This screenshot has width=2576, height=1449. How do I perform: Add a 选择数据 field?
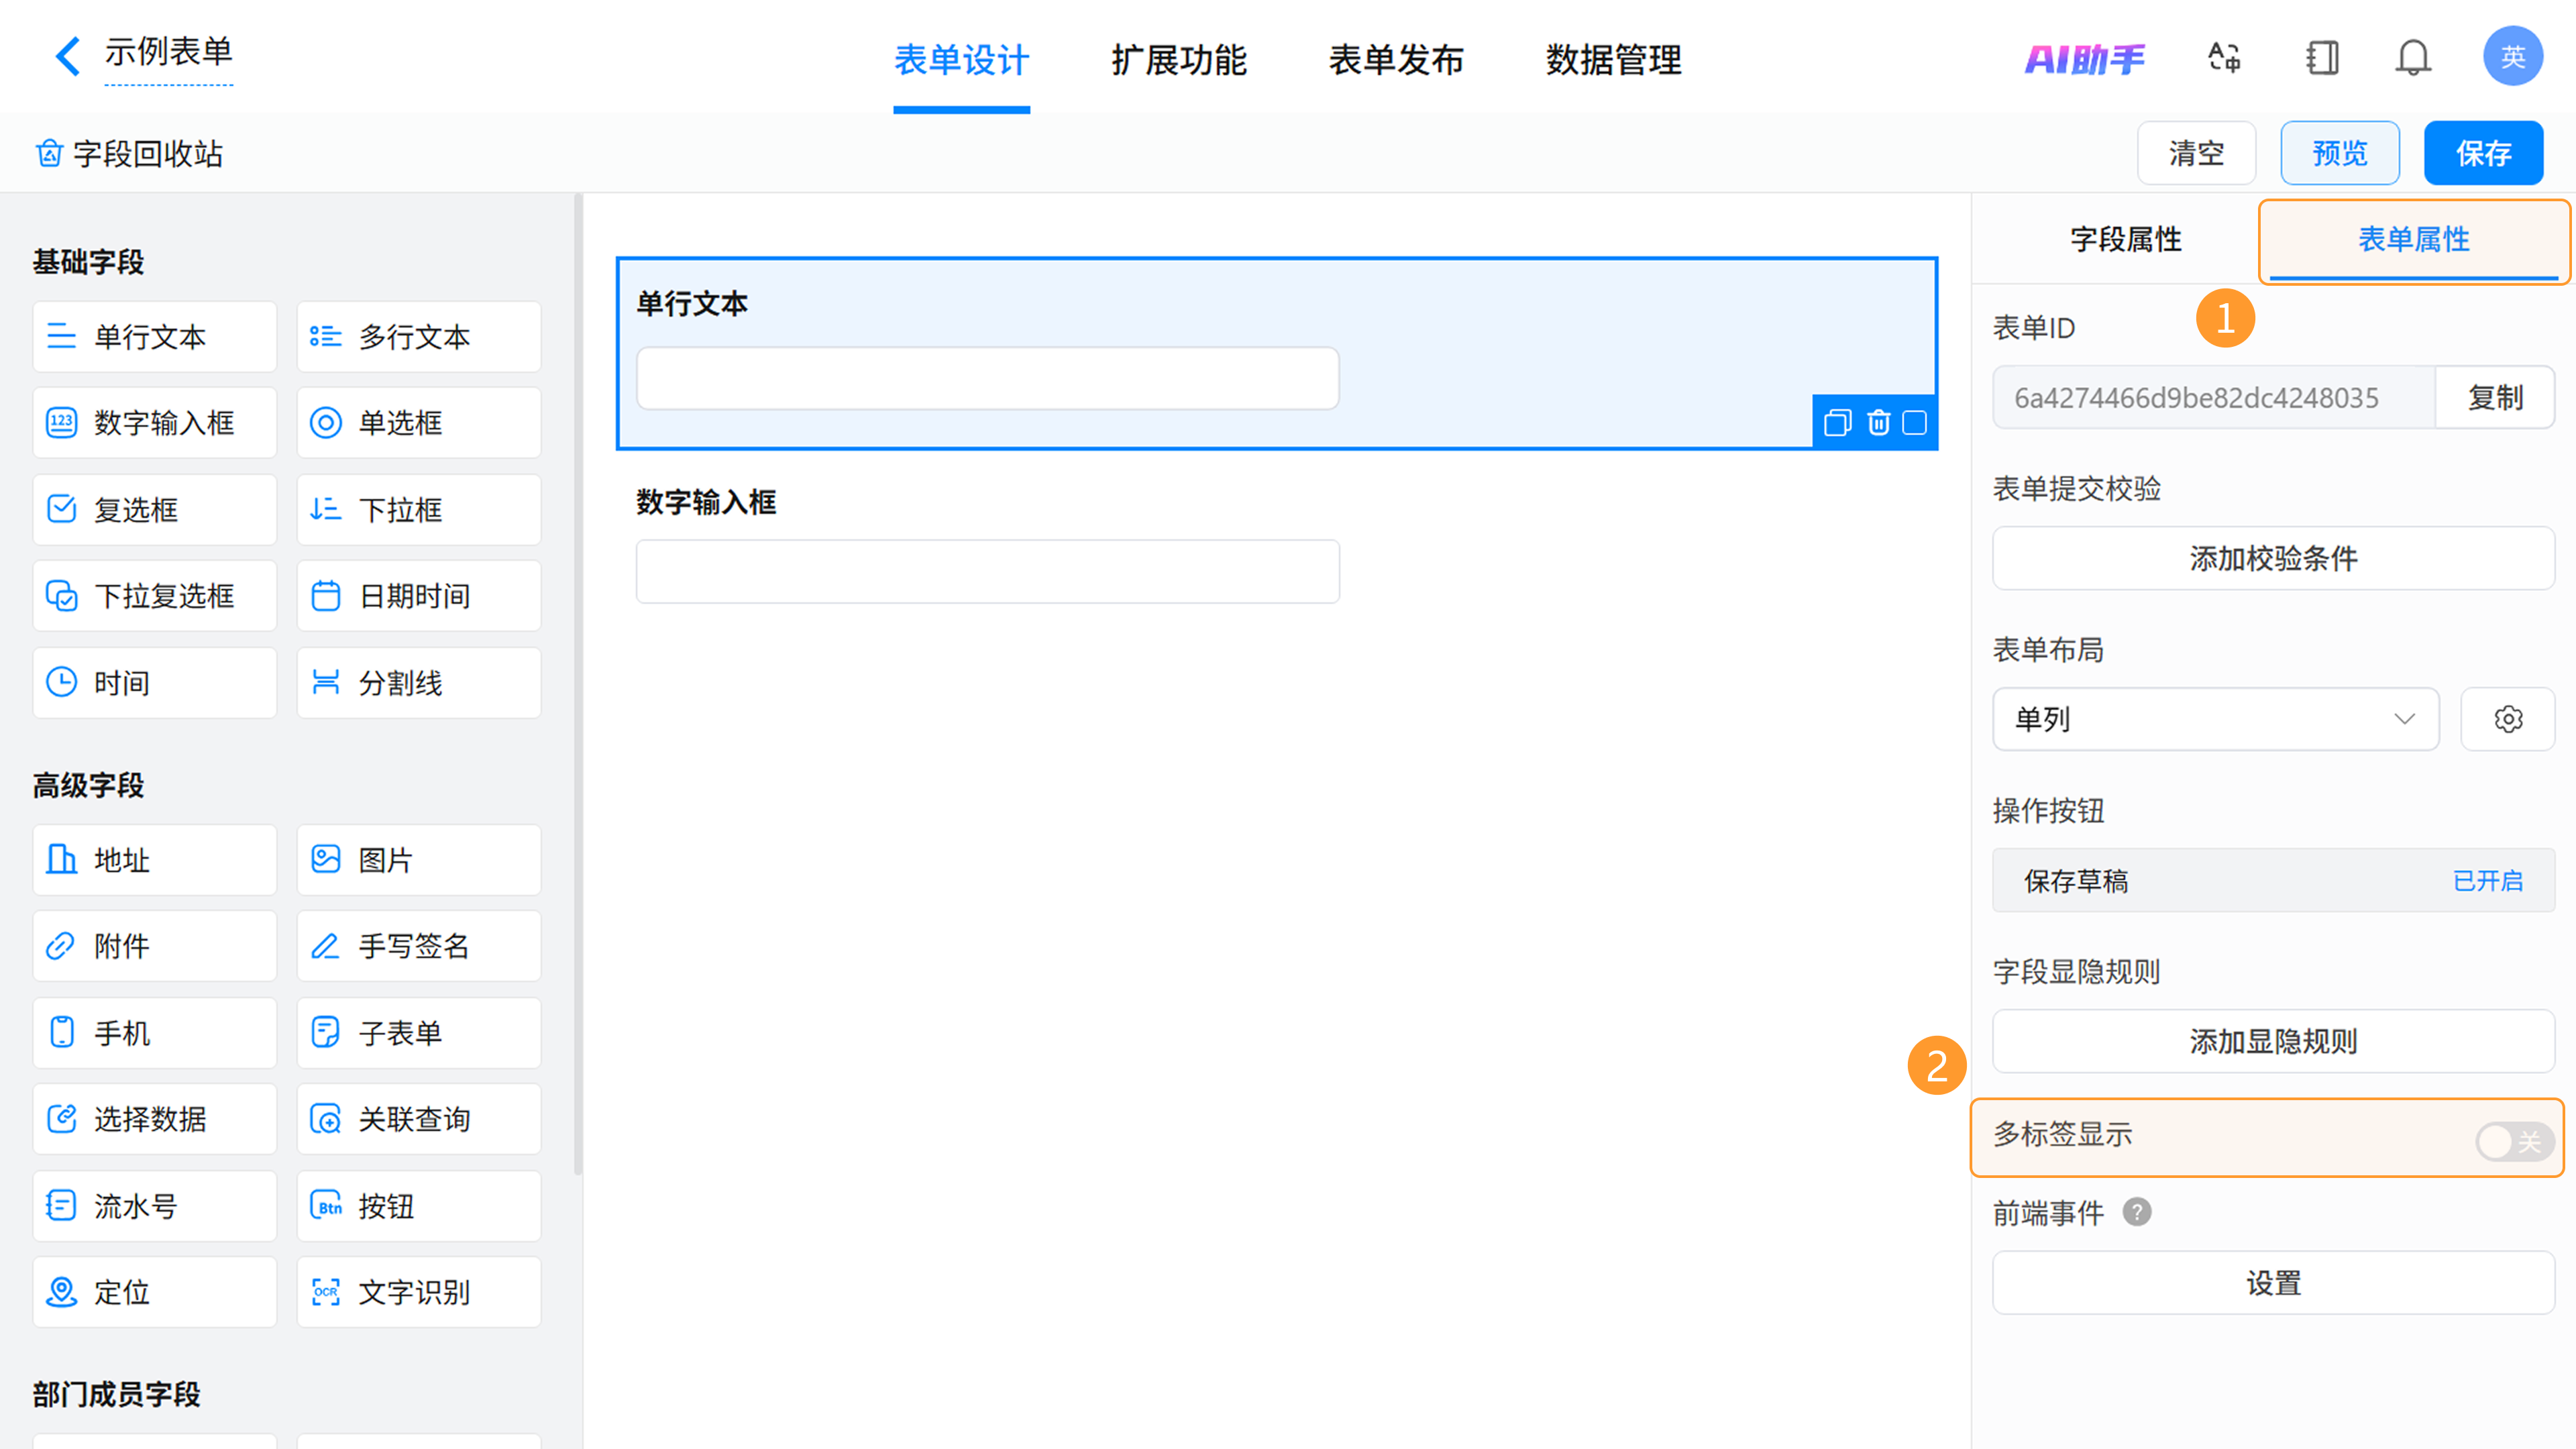(x=155, y=1119)
